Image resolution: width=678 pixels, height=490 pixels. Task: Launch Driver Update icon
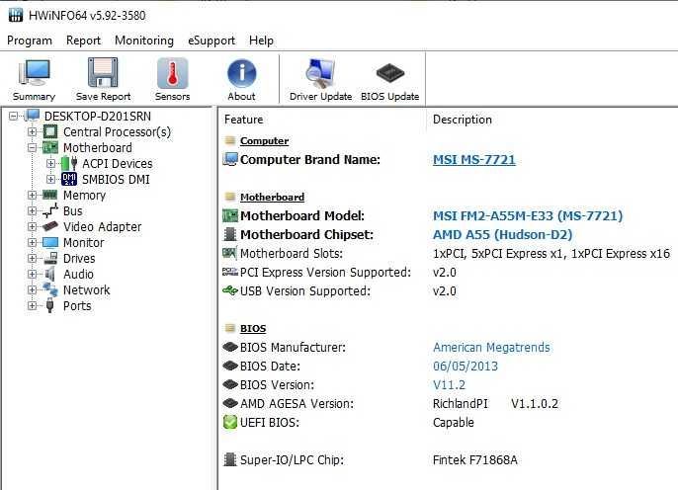(x=320, y=73)
